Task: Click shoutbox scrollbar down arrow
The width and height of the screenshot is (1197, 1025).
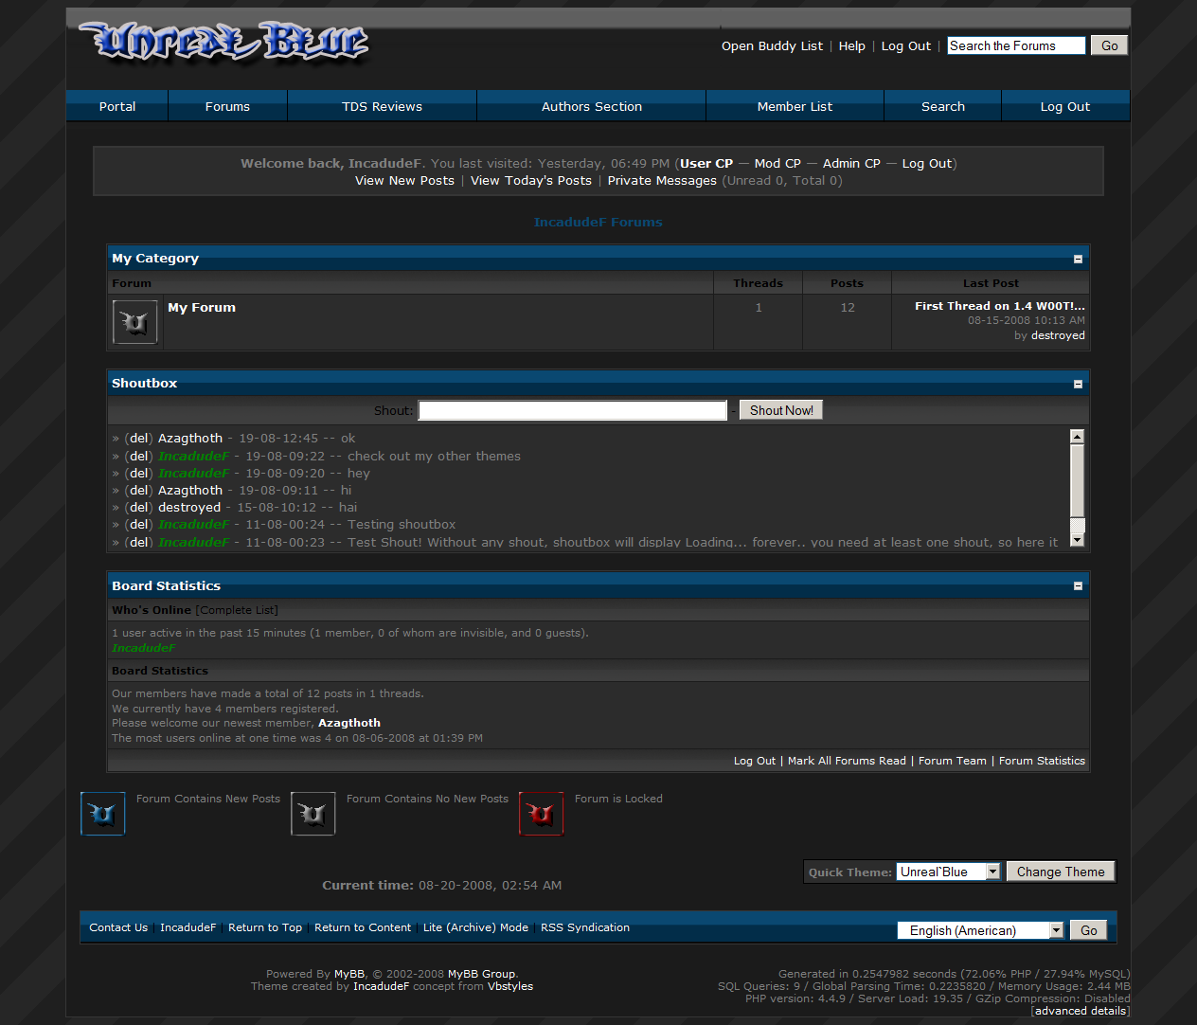Action: click(1077, 540)
